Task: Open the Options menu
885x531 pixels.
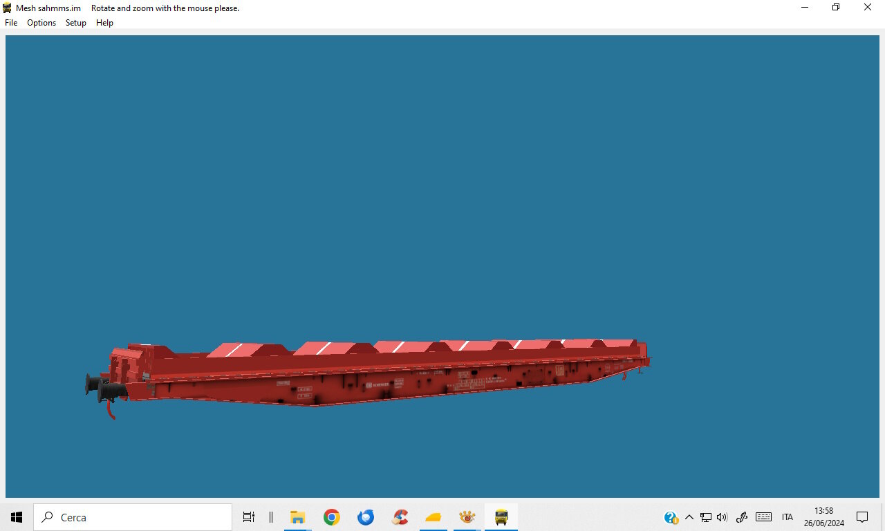Action: click(41, 23)
